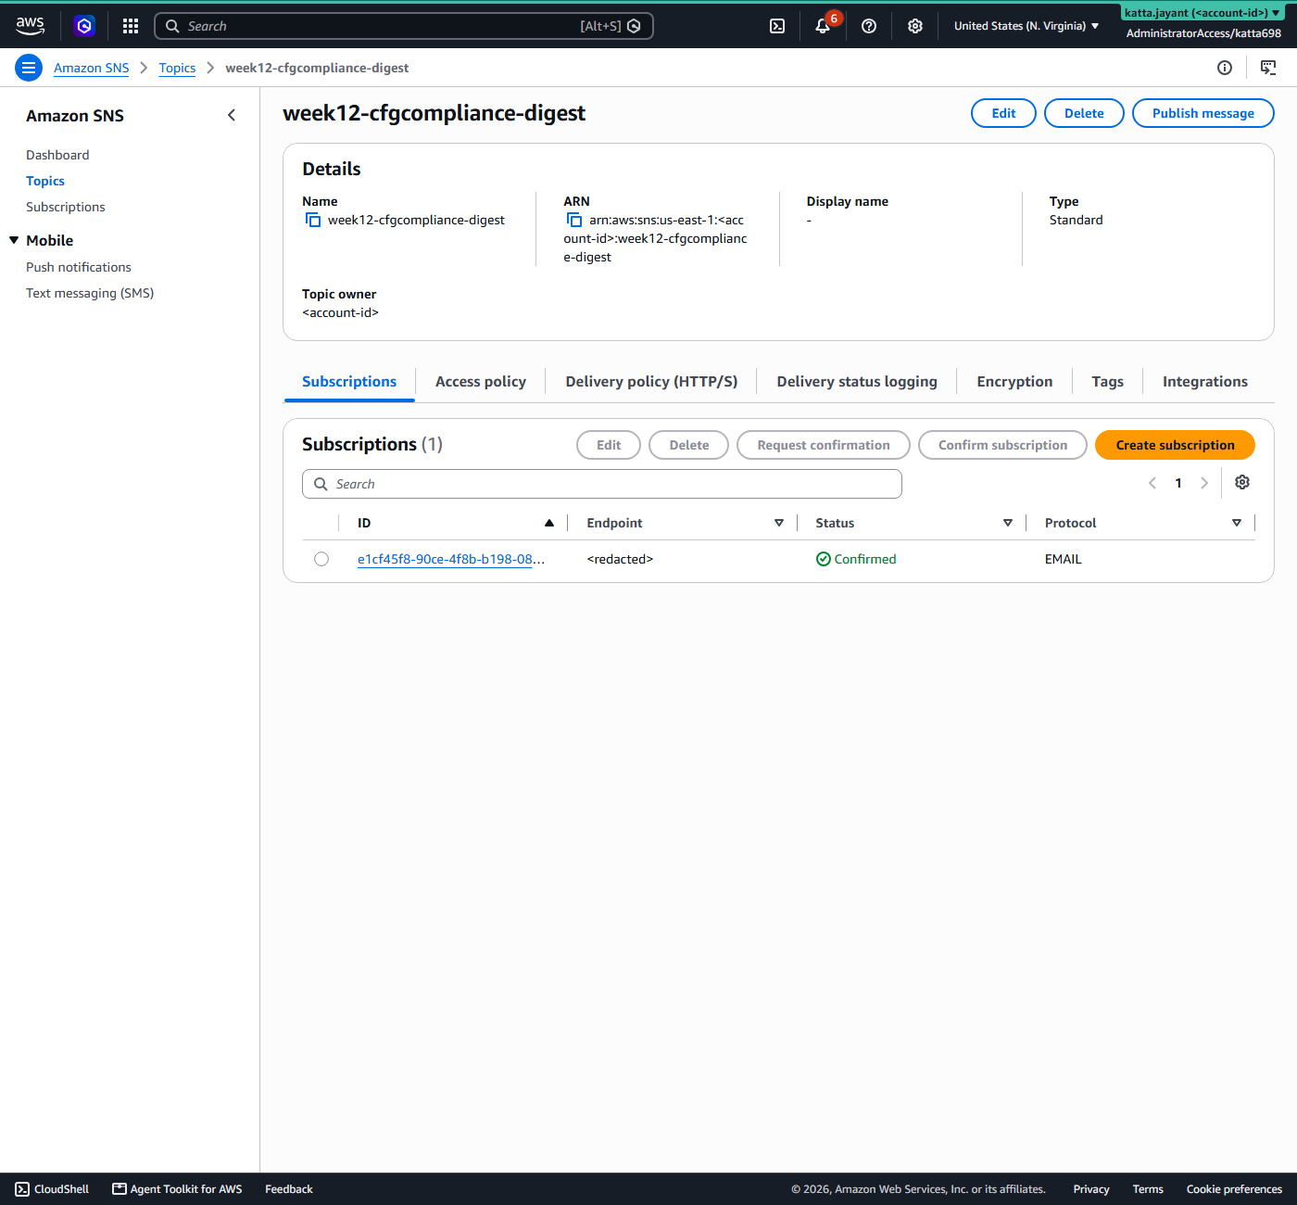
Task: Click the Confirm subscription button
Action: pyautogui.click(x=1002, y=445)
